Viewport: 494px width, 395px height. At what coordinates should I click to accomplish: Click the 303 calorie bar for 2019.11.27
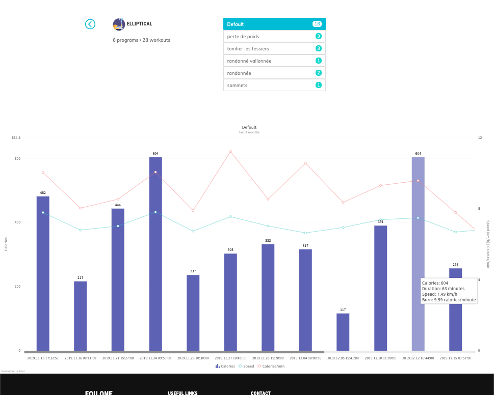[x=230, y=302]
